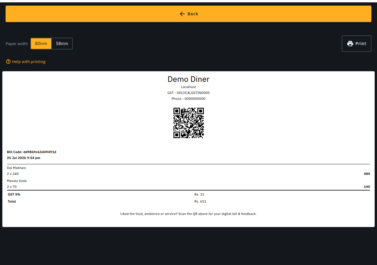Click the Demo Diner heading
The width and height of the screenshot is (377, 265).
click(x=188, y=79)
